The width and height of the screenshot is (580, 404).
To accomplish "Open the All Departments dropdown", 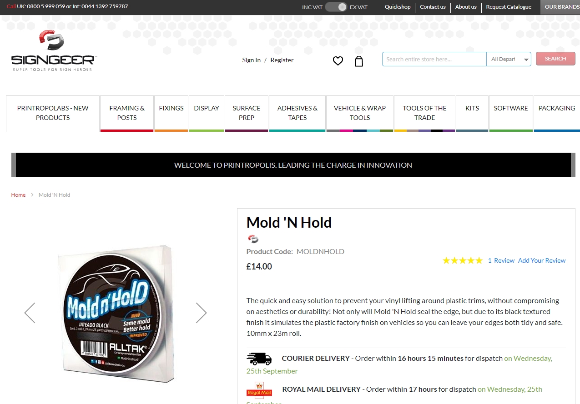I will (x=509, y=59).
